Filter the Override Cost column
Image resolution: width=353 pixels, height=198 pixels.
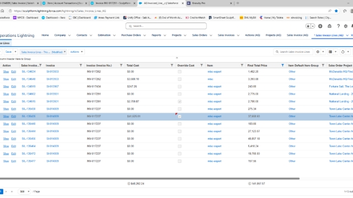click(201, 65)
